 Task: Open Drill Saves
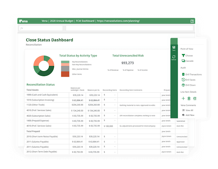[190, 80]
